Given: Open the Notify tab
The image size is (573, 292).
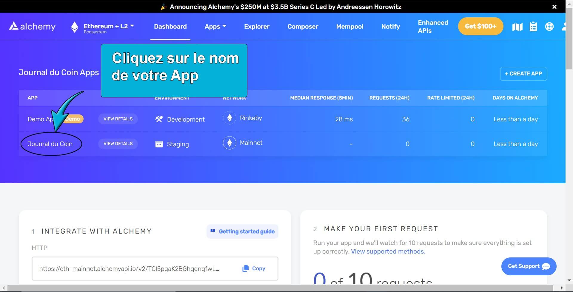Looking at the screenshot, I should coord(390,27).
